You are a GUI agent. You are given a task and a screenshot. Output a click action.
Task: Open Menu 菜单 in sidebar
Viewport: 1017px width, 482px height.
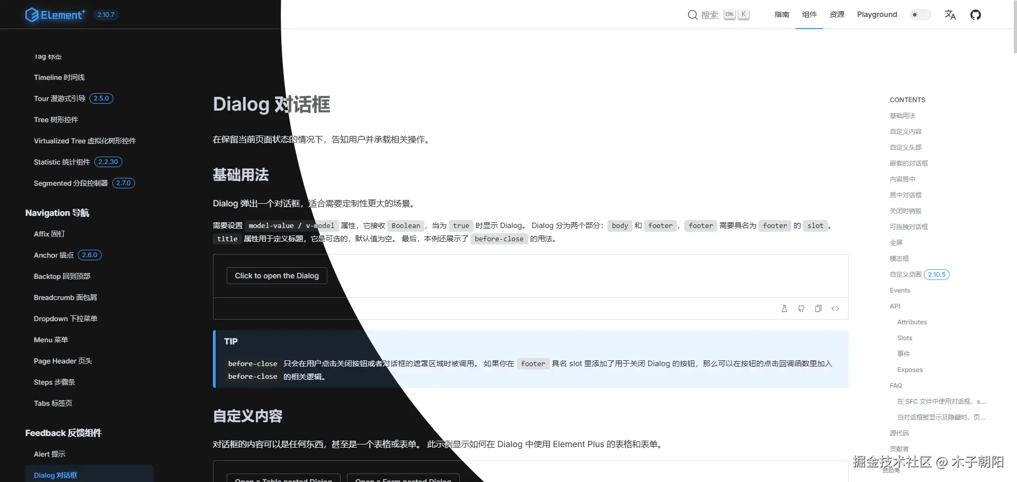[51, 340]
